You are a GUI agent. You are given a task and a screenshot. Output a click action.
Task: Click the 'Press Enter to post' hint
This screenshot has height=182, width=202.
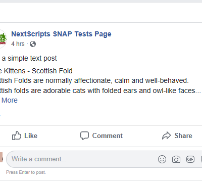(x=26, y=172)
